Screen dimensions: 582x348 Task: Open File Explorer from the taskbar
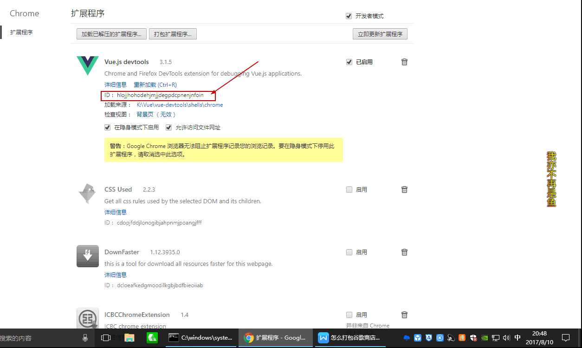point(129,338)
